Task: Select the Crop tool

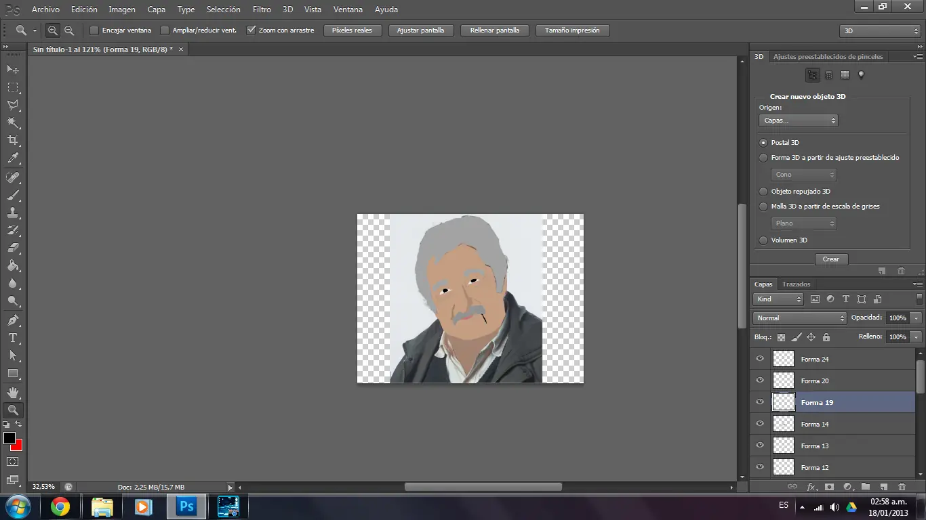Action: (x=13, y=140)
